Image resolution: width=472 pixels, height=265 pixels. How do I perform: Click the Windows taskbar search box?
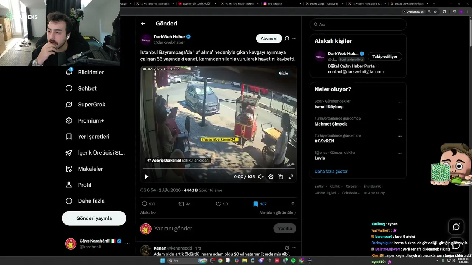pos(187,261)
